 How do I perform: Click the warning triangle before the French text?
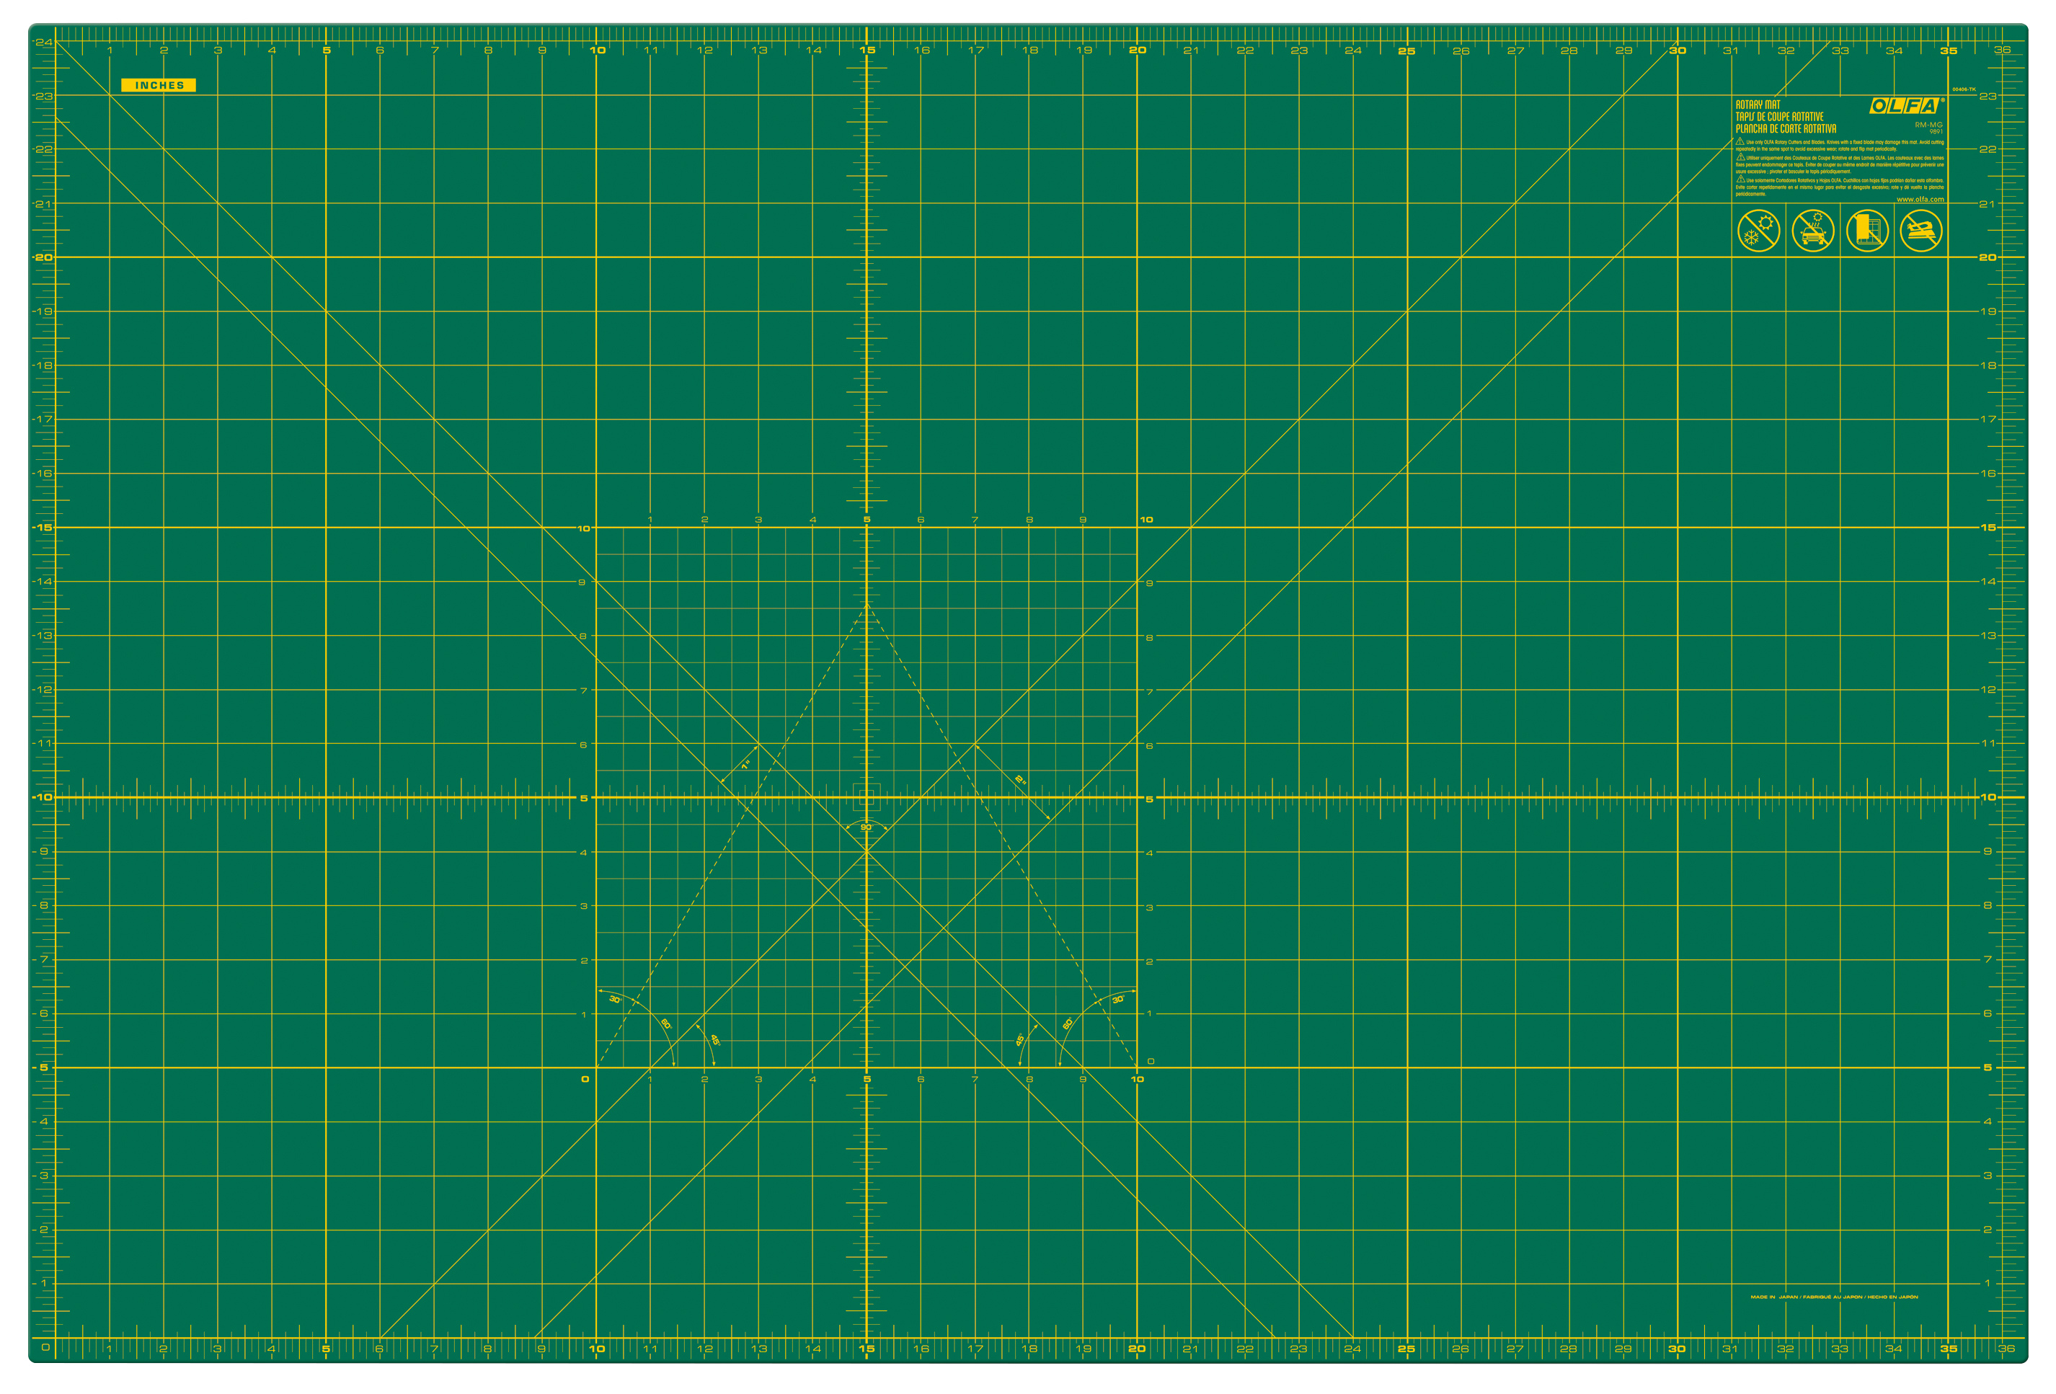coord(1740,157)
